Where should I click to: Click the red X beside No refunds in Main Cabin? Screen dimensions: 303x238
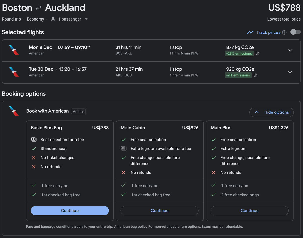(x=123, y=172)
